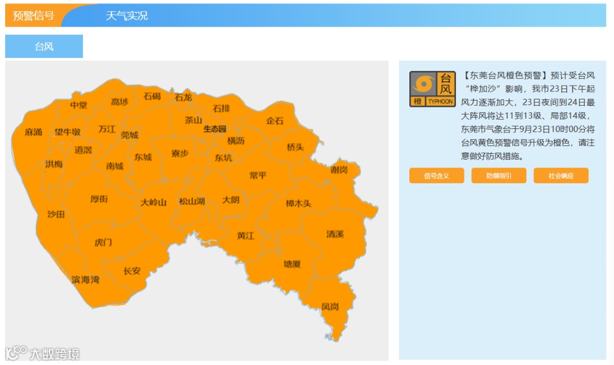Click the 东莞台风橙色预警 warning description text
Viewport: 614px width, 365px height.
(x=528, y=116)
